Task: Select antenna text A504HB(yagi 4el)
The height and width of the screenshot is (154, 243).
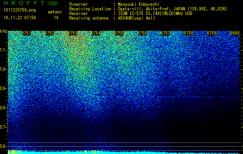Action: (x=136, y=18)
